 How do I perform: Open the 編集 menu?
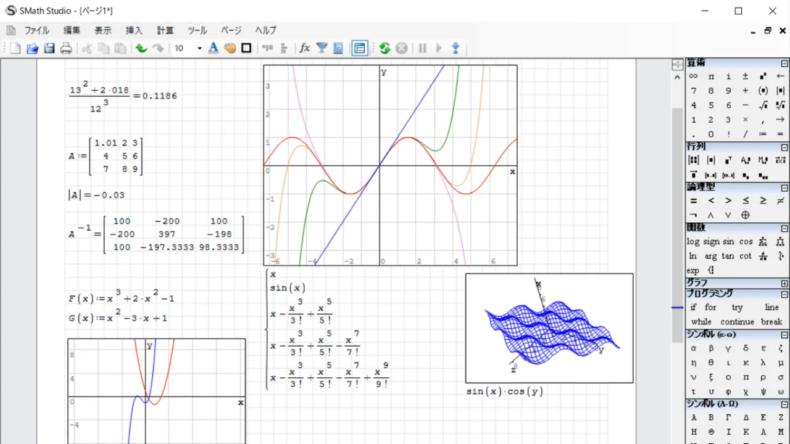[x=72, y=30]
